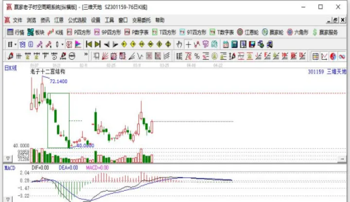The image size is (350, 202).
Task: Open the 六角形 hexagon tool
Action: point(297,33)
